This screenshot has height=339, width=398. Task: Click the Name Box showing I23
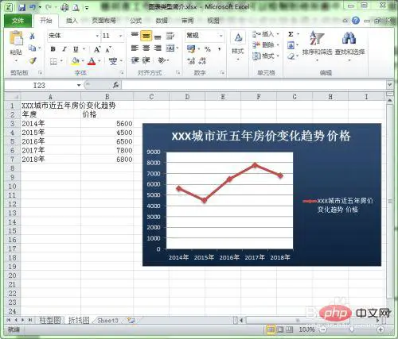click(x=40, y=85)
